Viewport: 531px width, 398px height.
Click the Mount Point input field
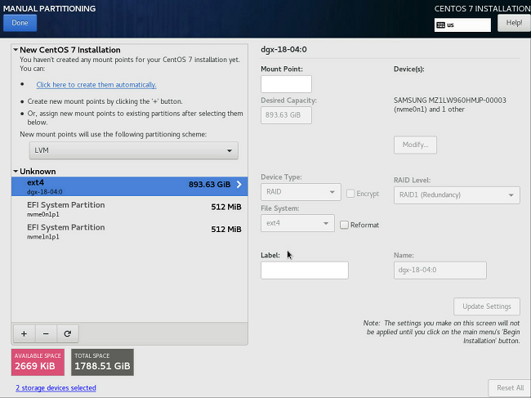(x=286, y=84)
